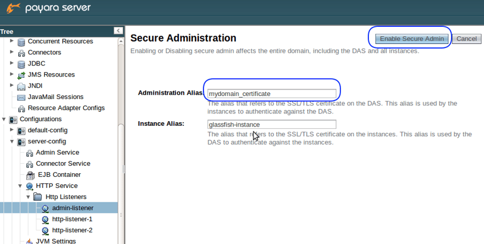Click the HTTP Service globe icon
This screenshot has height=244, width=484.
tap(29, 186)
